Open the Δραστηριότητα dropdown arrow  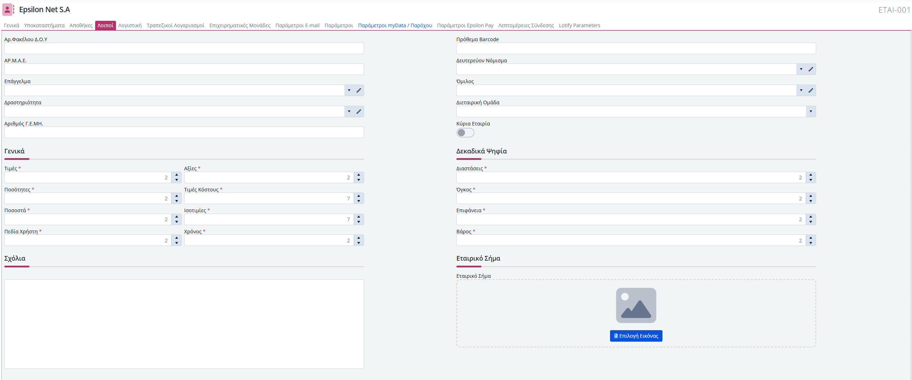coord(349,111)
